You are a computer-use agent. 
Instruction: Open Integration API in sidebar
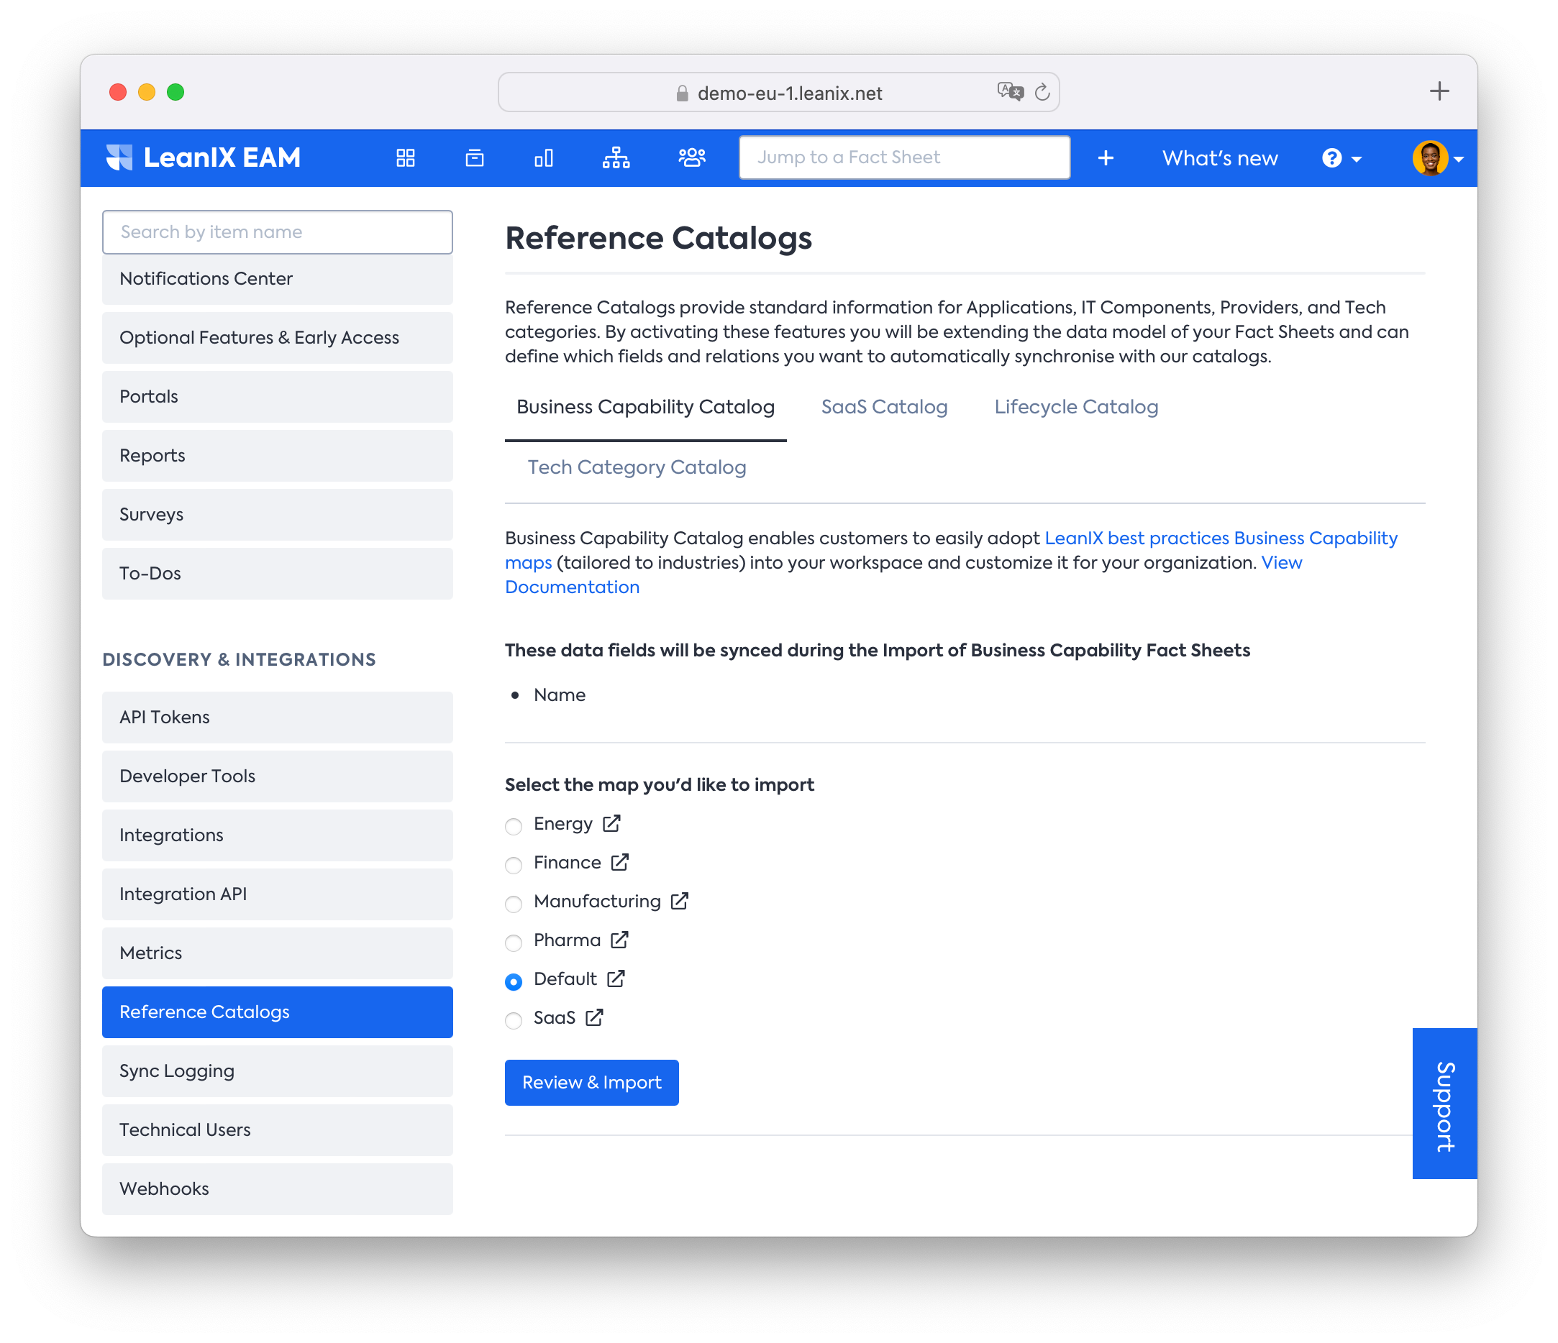[278, 894]
